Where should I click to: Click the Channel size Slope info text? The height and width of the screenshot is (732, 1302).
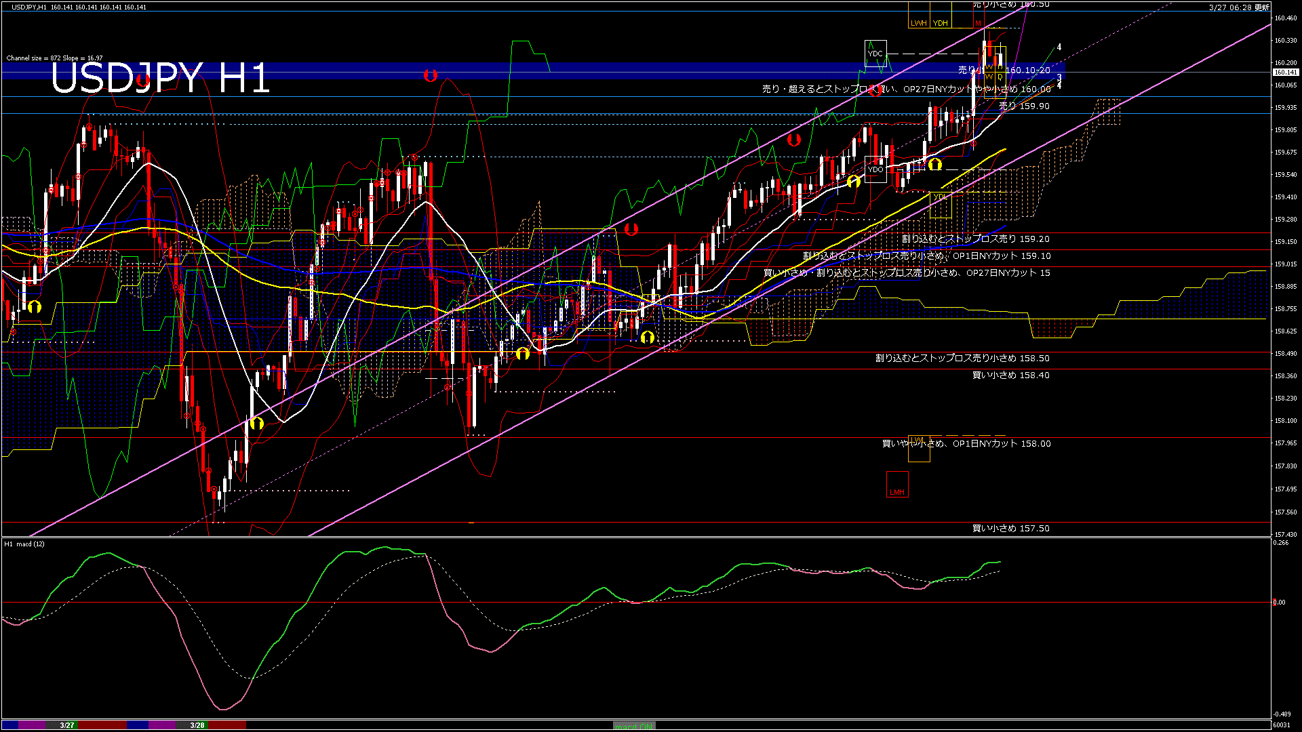(x=54, y=58)
